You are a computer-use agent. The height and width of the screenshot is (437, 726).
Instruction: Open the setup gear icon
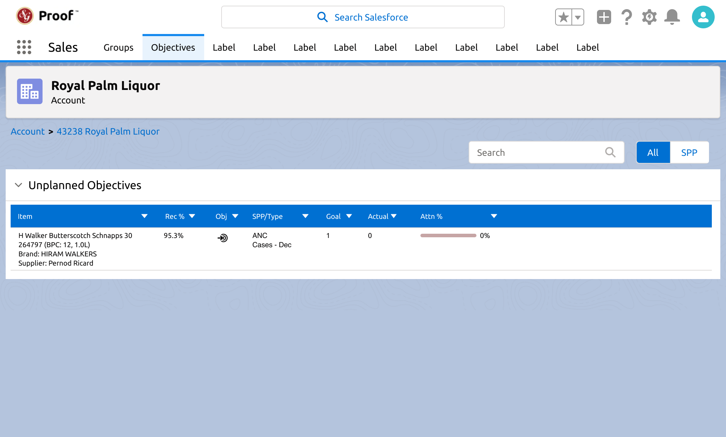[x=649, y=17]
